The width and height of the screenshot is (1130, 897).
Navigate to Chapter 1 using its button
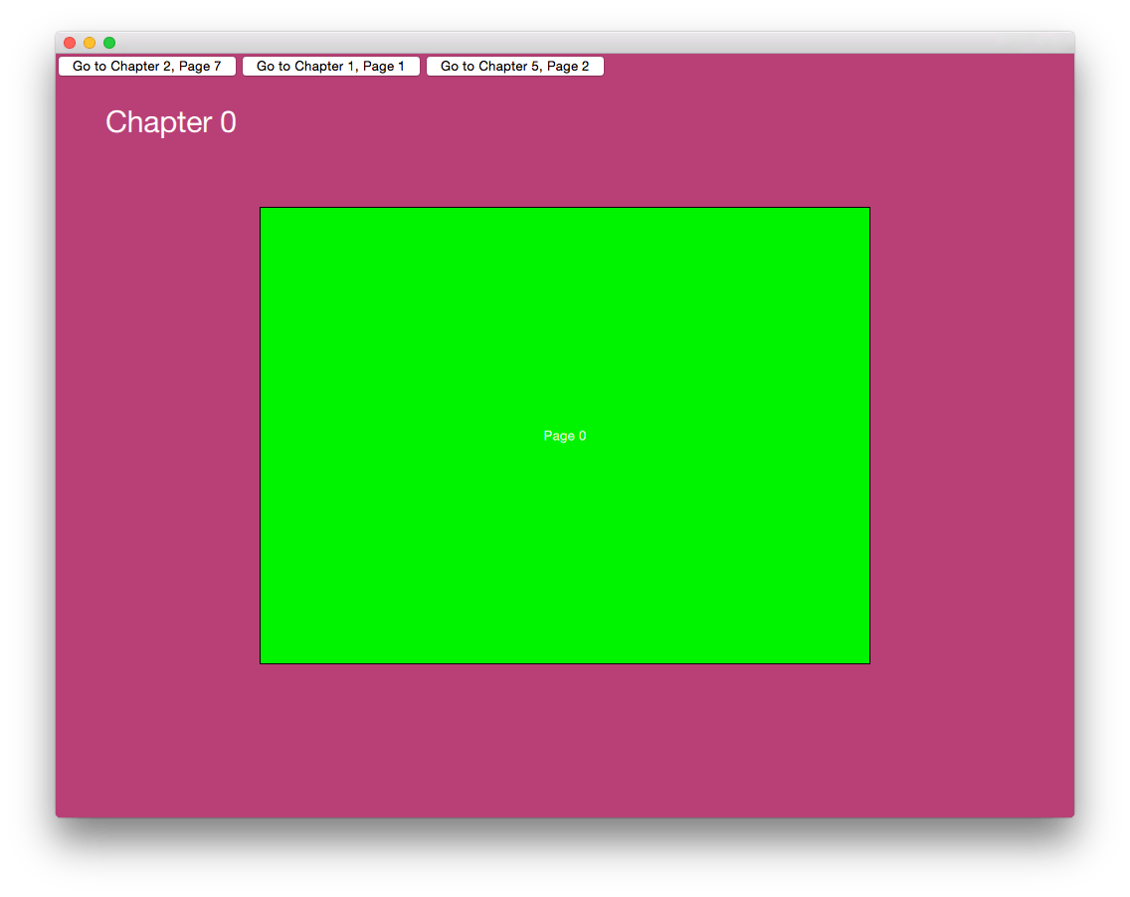(x=330, y=66)
